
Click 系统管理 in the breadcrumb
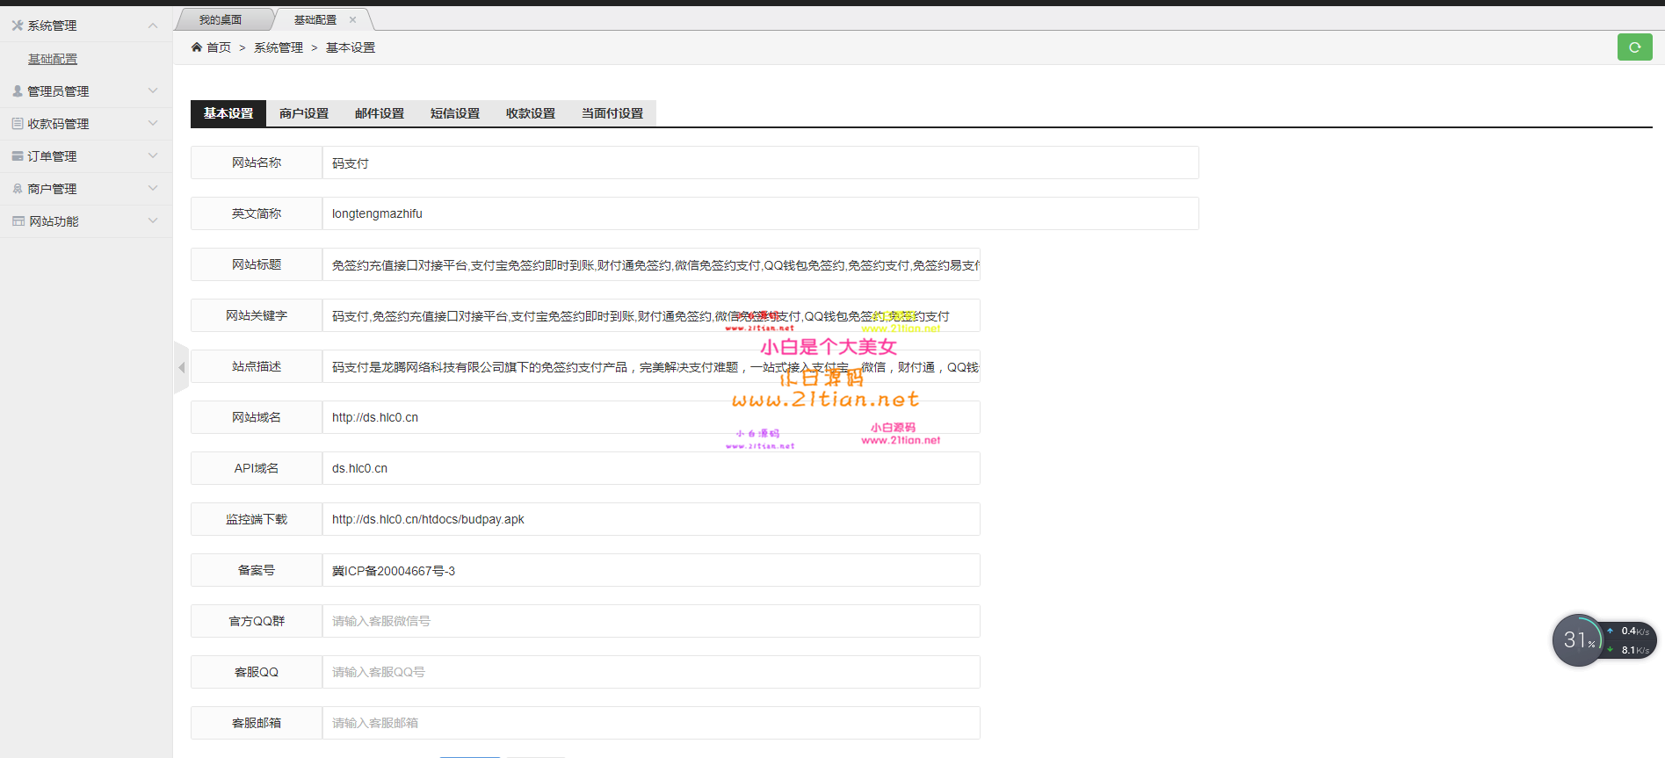click(279, 47)
